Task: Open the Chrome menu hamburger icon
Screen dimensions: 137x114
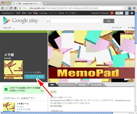Action: [134, 8]
